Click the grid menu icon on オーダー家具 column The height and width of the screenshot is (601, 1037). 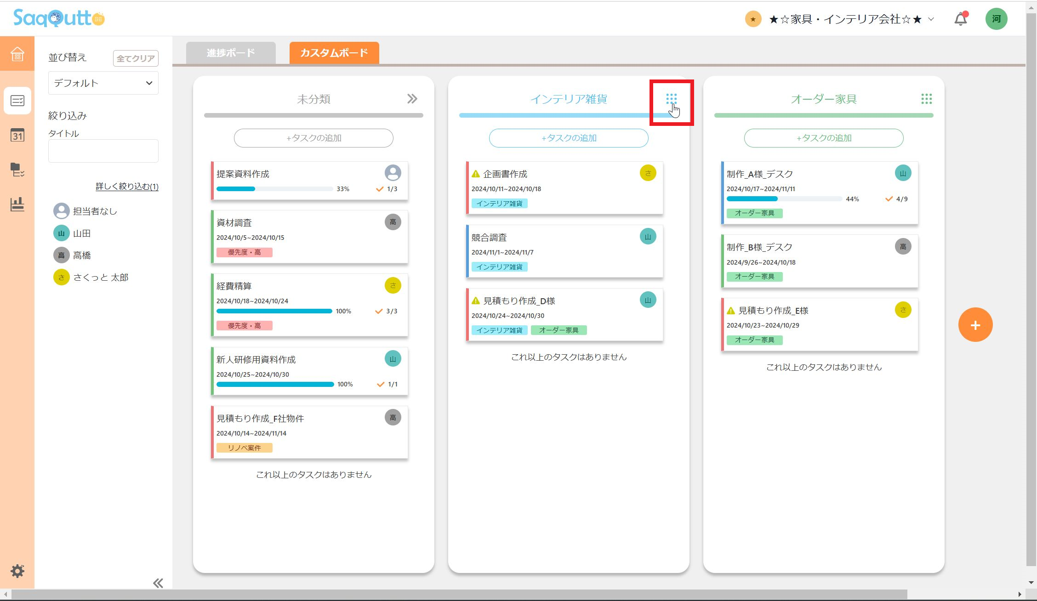926,99
